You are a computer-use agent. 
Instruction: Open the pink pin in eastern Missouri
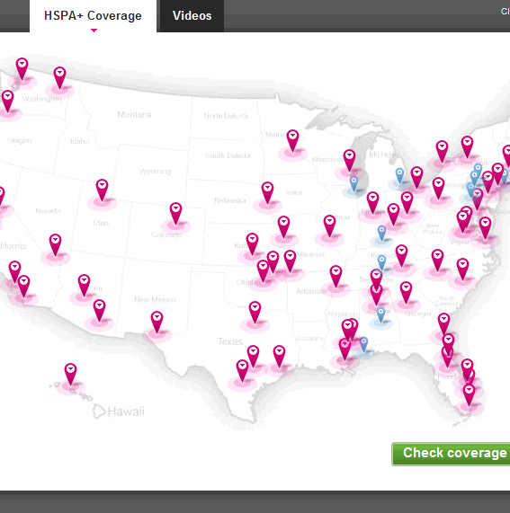click(x=329, y=226)
